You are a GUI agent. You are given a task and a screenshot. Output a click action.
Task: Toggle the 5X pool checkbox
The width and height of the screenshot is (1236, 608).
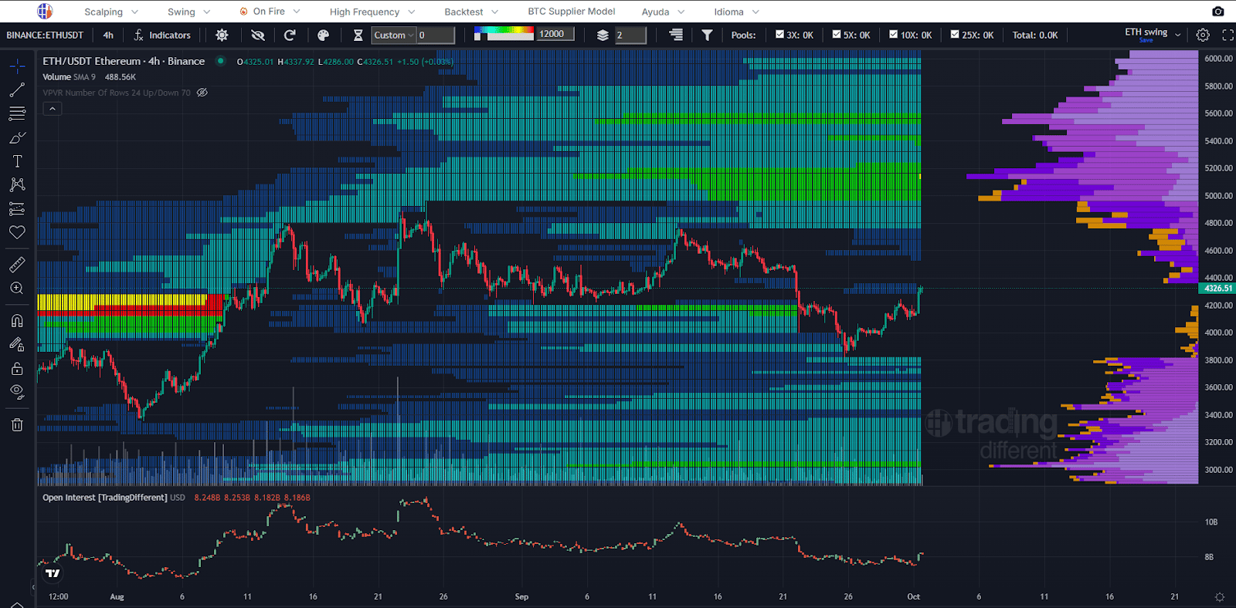[837, 34]
